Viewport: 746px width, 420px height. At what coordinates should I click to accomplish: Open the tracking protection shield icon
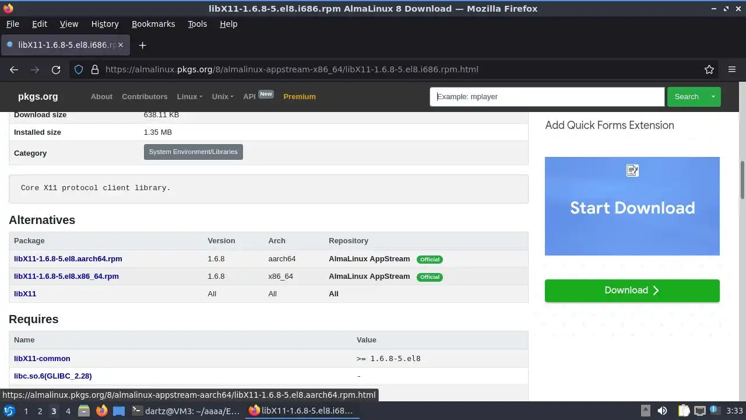[79, 69]
